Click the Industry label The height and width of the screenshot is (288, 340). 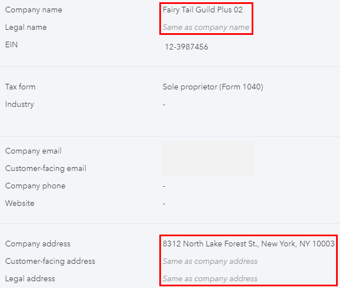tap(19, 104)
